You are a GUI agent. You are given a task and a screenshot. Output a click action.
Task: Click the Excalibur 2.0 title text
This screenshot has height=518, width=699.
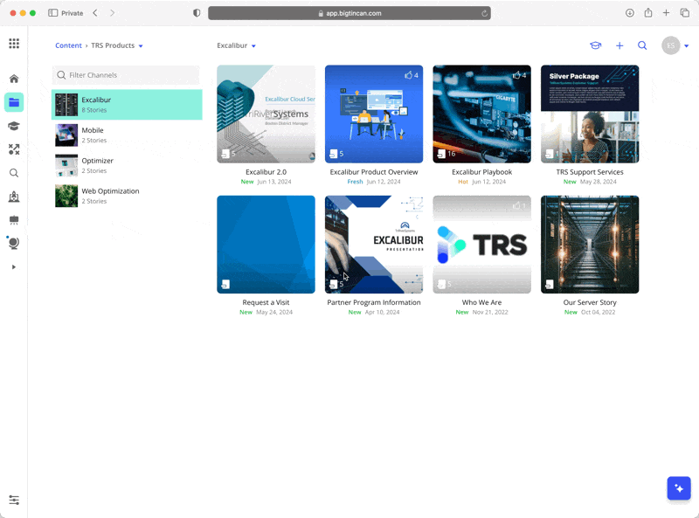click(266, 172)
